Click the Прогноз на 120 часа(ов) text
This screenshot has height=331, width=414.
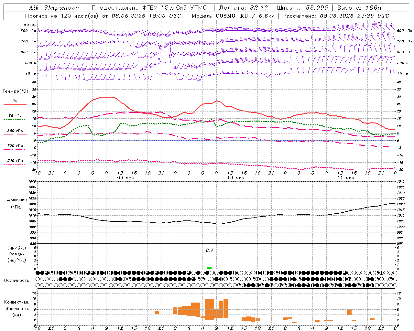point(62,16)
